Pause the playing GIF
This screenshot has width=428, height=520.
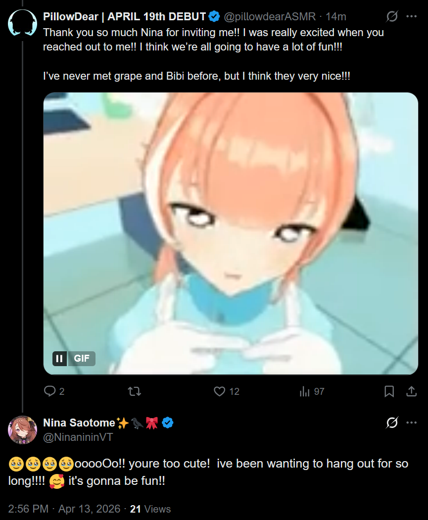(x=60, y=359)
